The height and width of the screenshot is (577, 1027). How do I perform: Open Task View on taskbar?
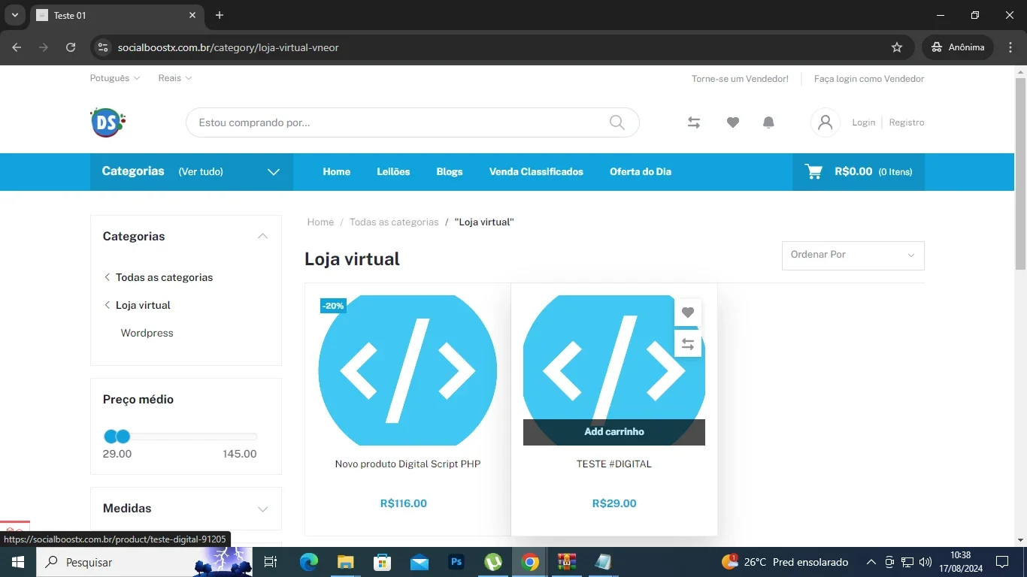(271, 562)
